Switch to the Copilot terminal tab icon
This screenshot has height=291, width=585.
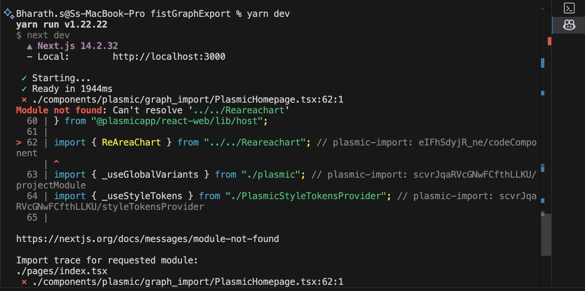coord(569,25)
